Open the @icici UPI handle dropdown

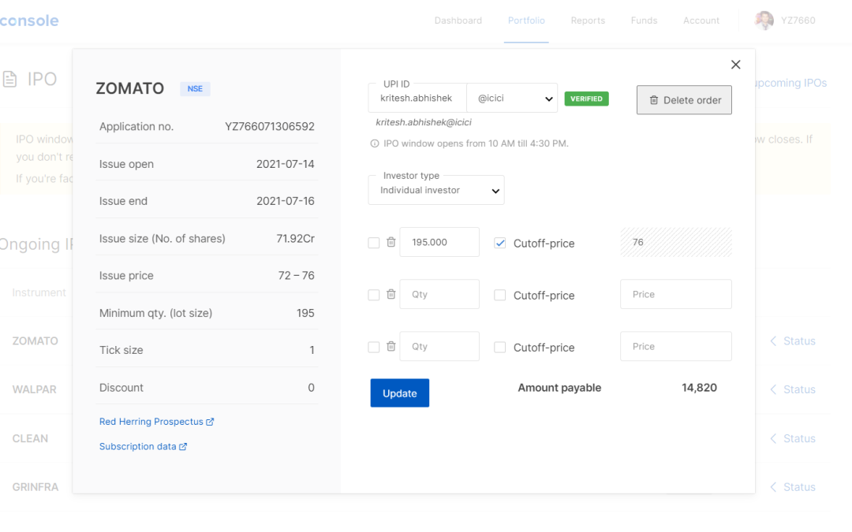point(513,99)
